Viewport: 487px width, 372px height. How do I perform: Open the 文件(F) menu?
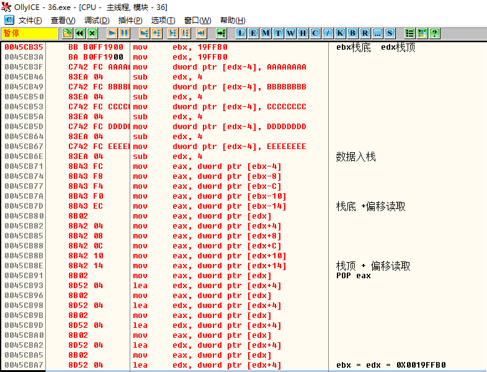coord(30,20)
